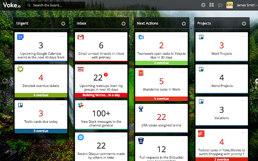
Task: Click the Trello icon on Home Projects card
Action: coord(201,69)
